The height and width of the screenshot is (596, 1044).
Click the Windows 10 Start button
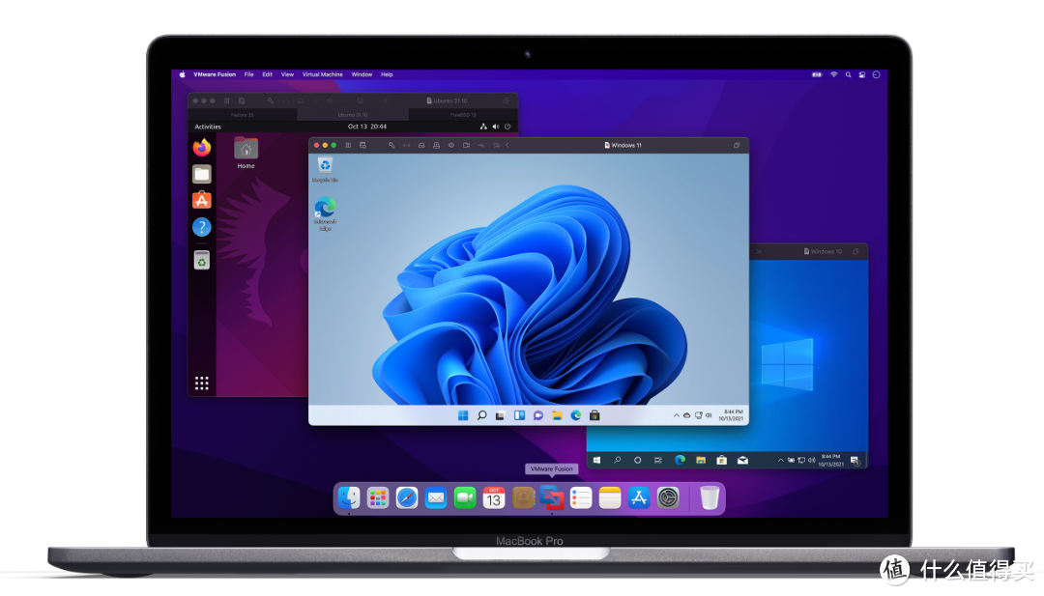click(x=597, y=461)
